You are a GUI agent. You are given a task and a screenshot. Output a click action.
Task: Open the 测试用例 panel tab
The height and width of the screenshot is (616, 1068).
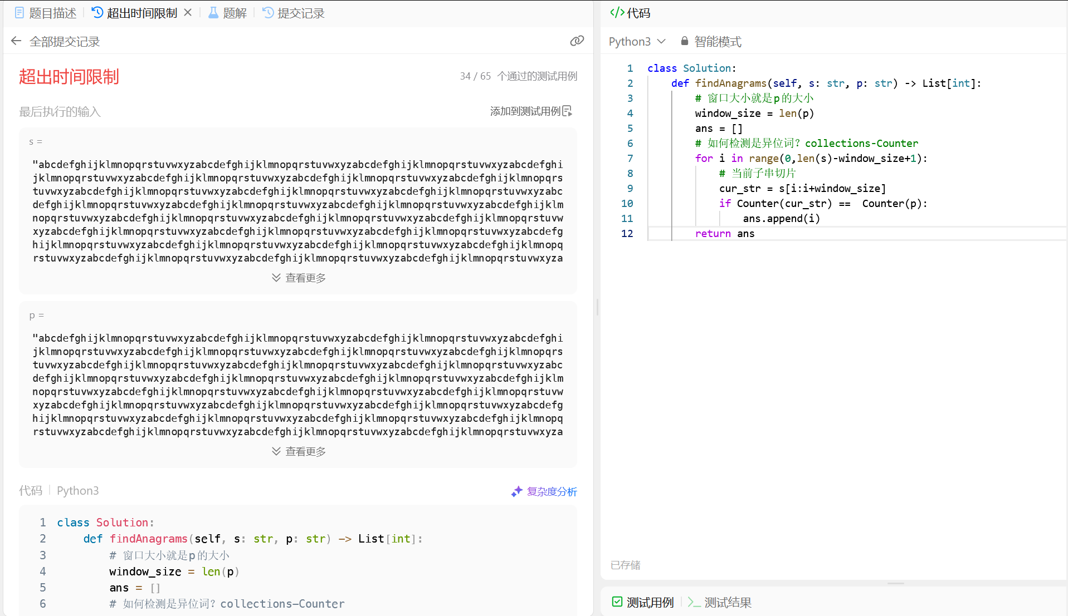[x=643, y=602]
